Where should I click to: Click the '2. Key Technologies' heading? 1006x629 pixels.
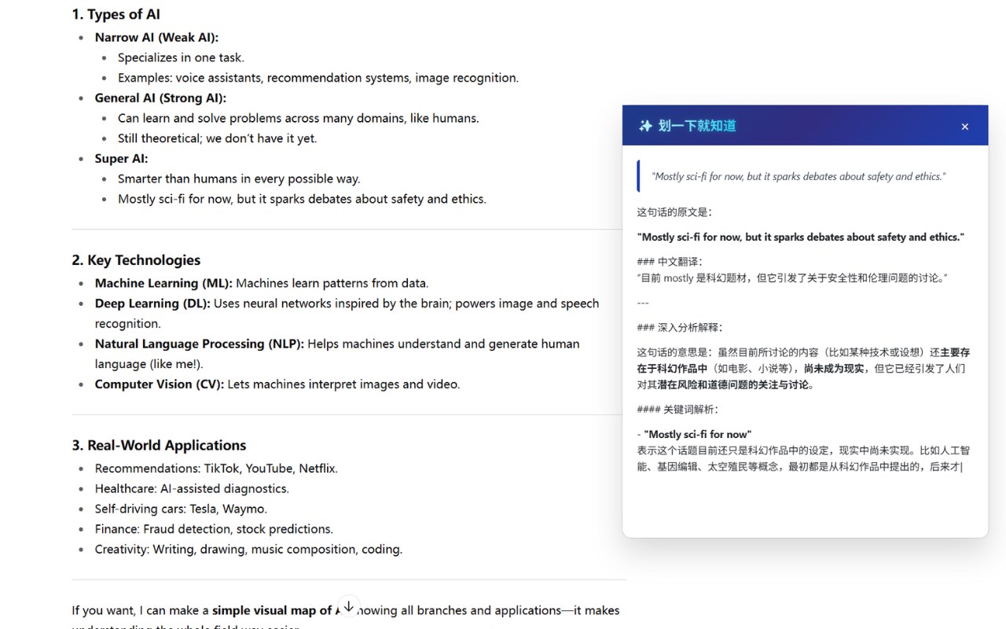point(136,260)
